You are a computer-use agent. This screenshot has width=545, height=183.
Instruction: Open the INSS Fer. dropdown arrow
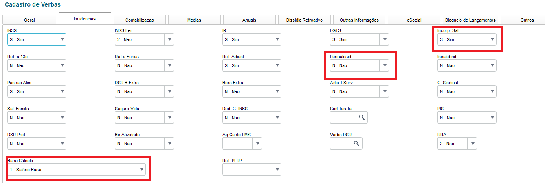point(169,39)
